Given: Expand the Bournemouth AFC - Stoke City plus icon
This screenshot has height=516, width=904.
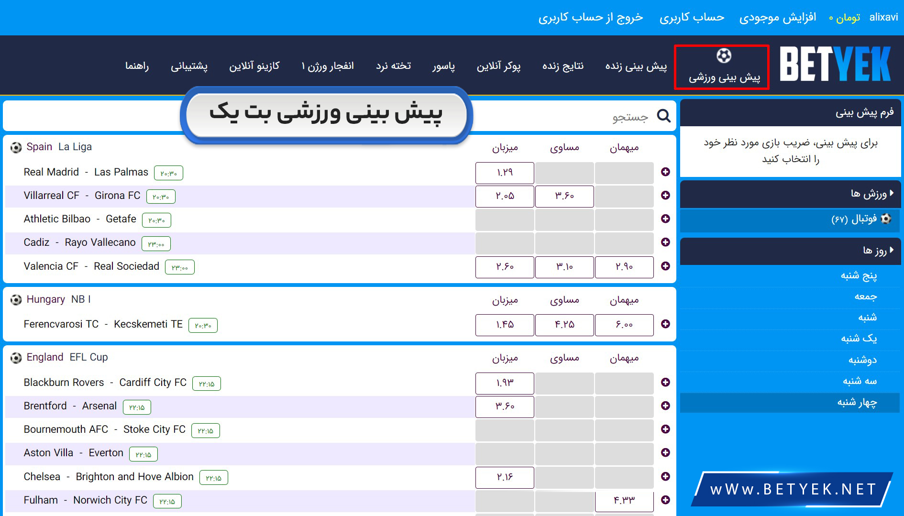Looking at the screenshot, I should [665, 429].
